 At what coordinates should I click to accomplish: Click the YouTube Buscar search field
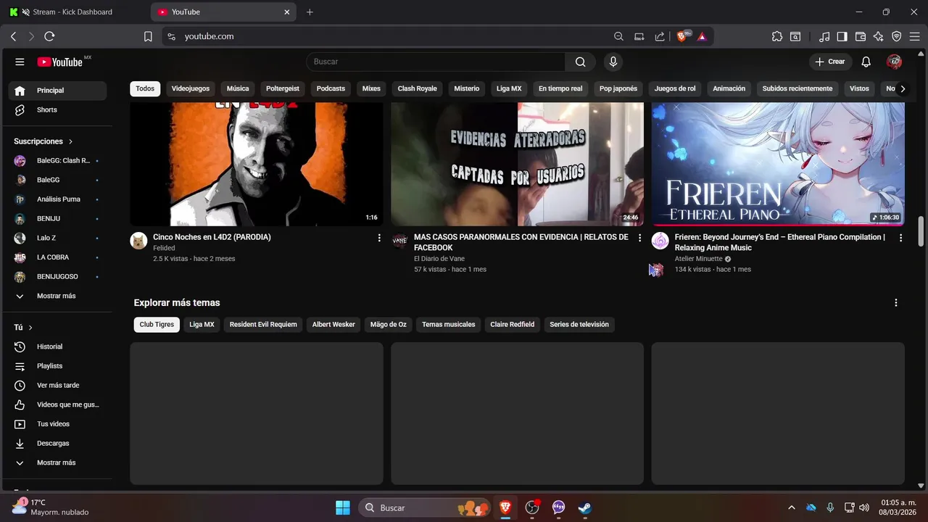tap(435, 62)
